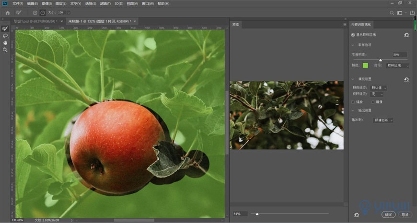
Task: Select the Hand tool
Action: click(5, 43)
